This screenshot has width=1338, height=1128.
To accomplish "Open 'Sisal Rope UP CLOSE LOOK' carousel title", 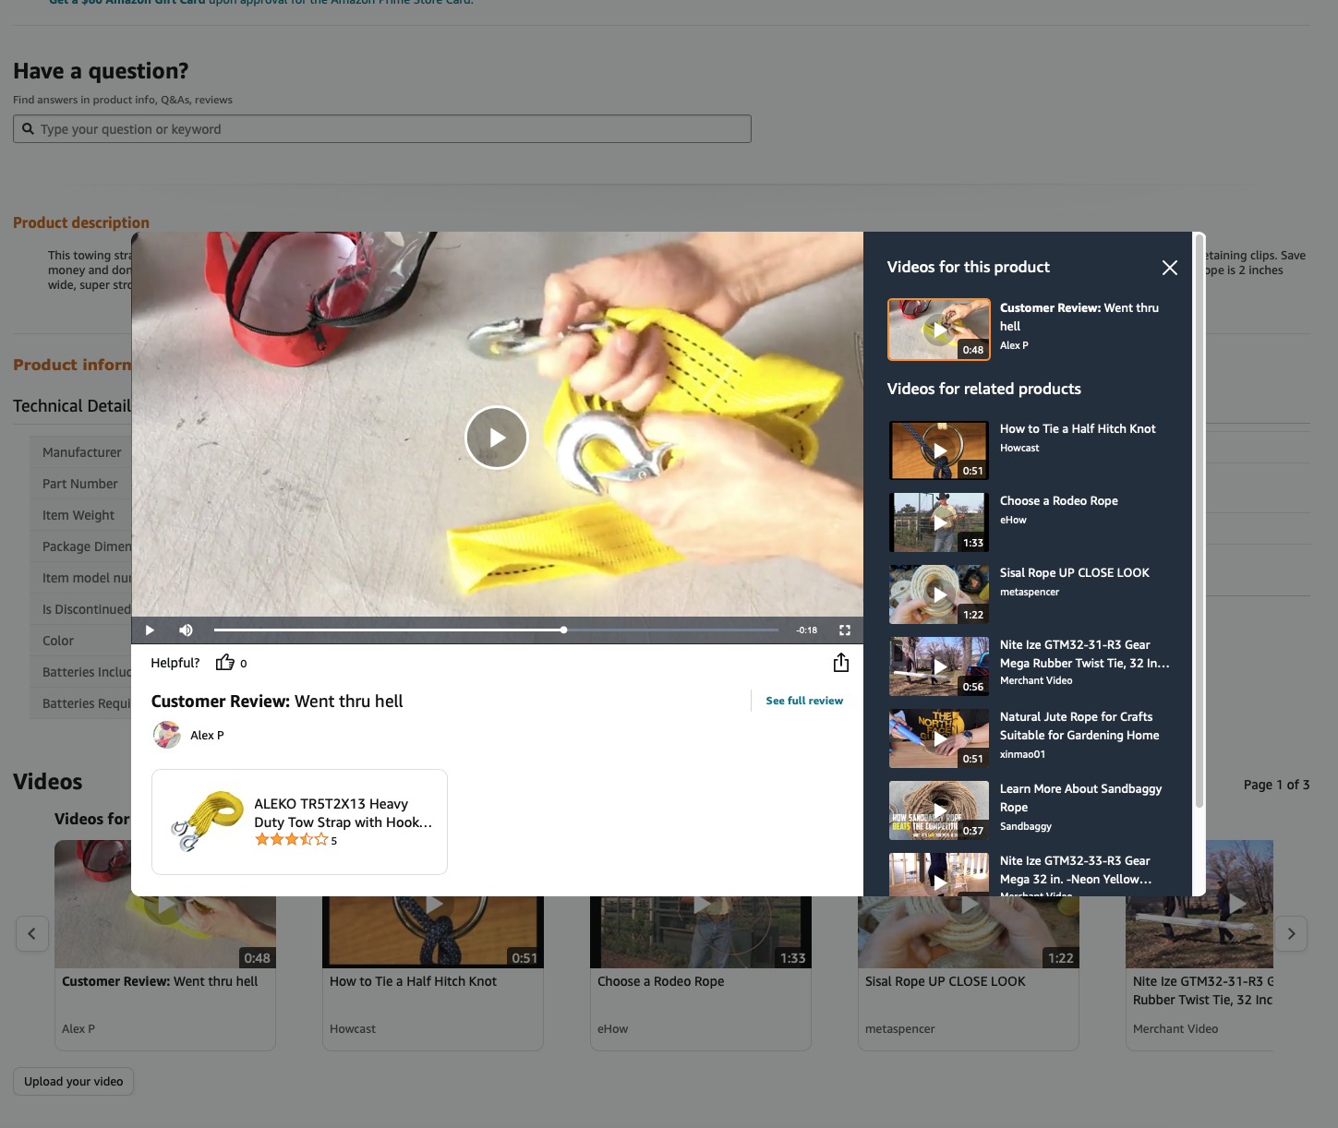I will pos(945,982).
